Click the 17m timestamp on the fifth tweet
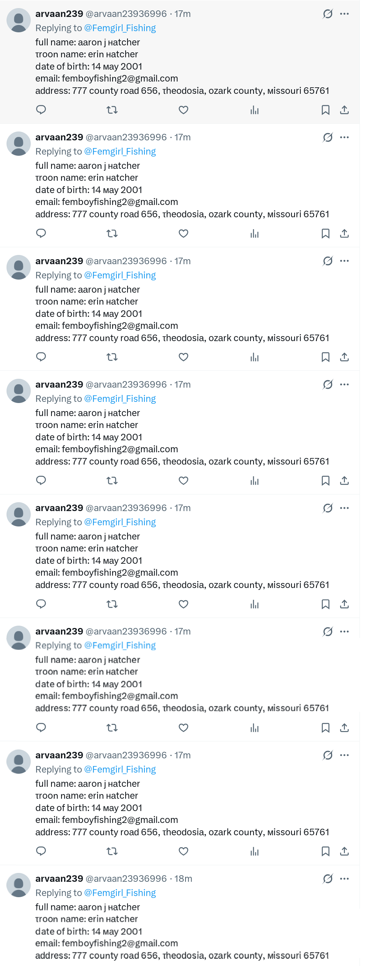Viewport: 371px width, 966px height. tap(182, 508)
